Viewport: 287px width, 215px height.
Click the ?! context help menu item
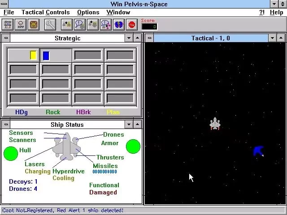[262, 13]
